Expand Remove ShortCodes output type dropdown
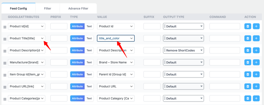 pyautogui.click(x=184, y=50)
